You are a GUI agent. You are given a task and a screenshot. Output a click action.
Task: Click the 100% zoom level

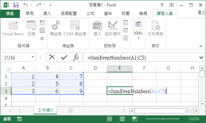pos(194,119)
